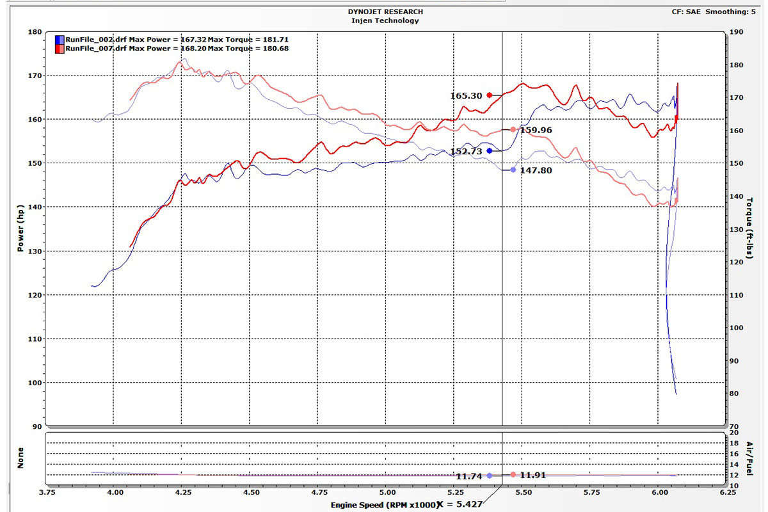This screenshot has height=512, width=768.
Task: Click the None axis label on lower graph
Action: 21,457
